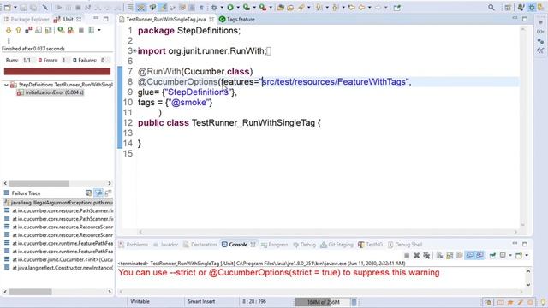Click the Previous Failure up-arrow icon in JUnit

tap(19, 31)
